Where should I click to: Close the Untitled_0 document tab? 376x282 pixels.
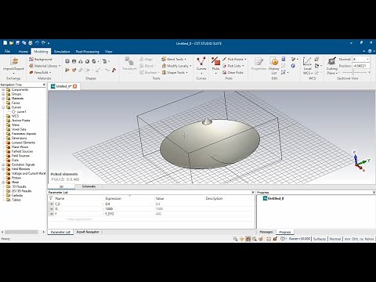pyautogui.click(x=75, y=86)
